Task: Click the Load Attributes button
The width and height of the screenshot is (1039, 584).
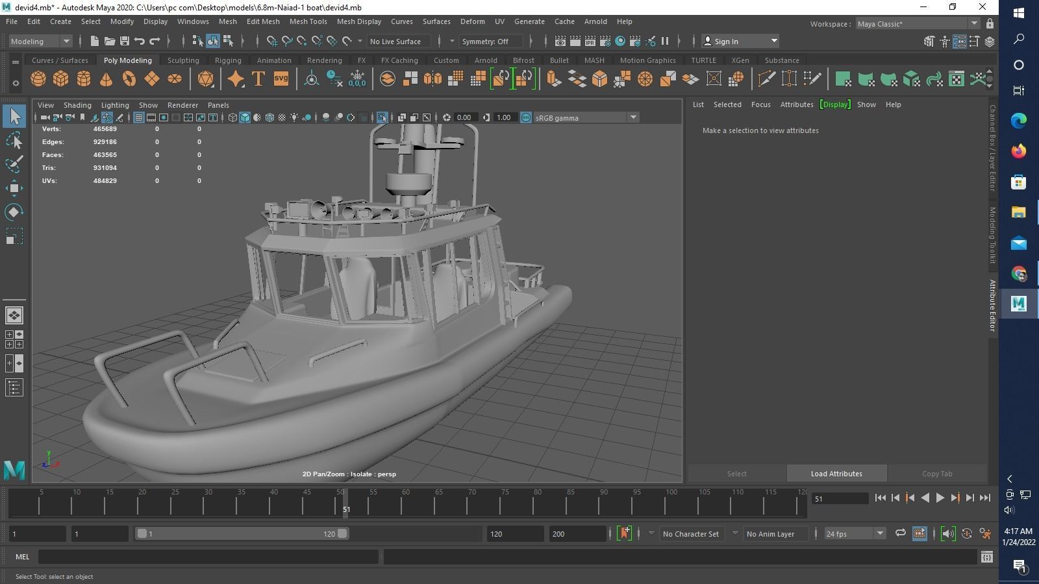Action: click(836, 474)
